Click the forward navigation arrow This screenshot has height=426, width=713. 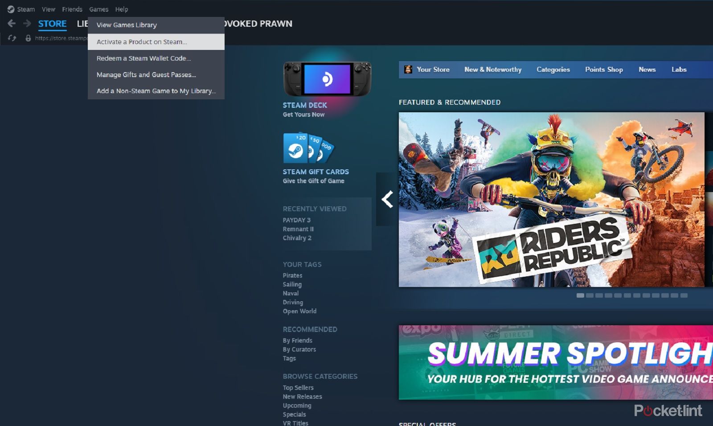27,24
